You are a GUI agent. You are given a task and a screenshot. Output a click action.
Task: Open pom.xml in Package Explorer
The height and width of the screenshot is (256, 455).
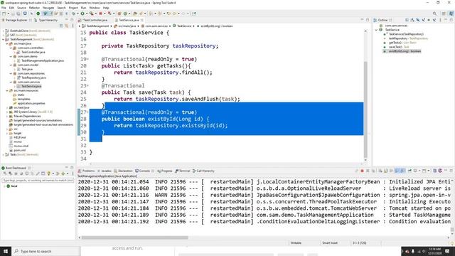click(x=19, y=150)
